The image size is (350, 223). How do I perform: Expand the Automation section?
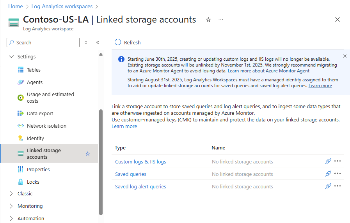[x=11, y=218]
